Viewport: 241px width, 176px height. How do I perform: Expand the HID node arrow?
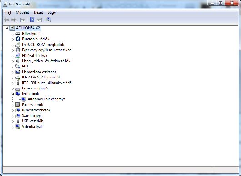[x=13, y=67]
